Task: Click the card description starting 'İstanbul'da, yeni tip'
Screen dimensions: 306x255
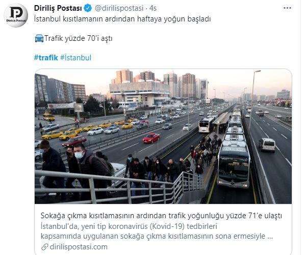Action: click(x=157, y=231)
